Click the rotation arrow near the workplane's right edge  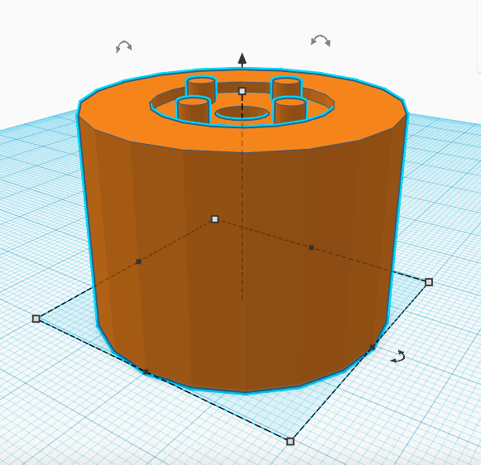pos(398,357)
